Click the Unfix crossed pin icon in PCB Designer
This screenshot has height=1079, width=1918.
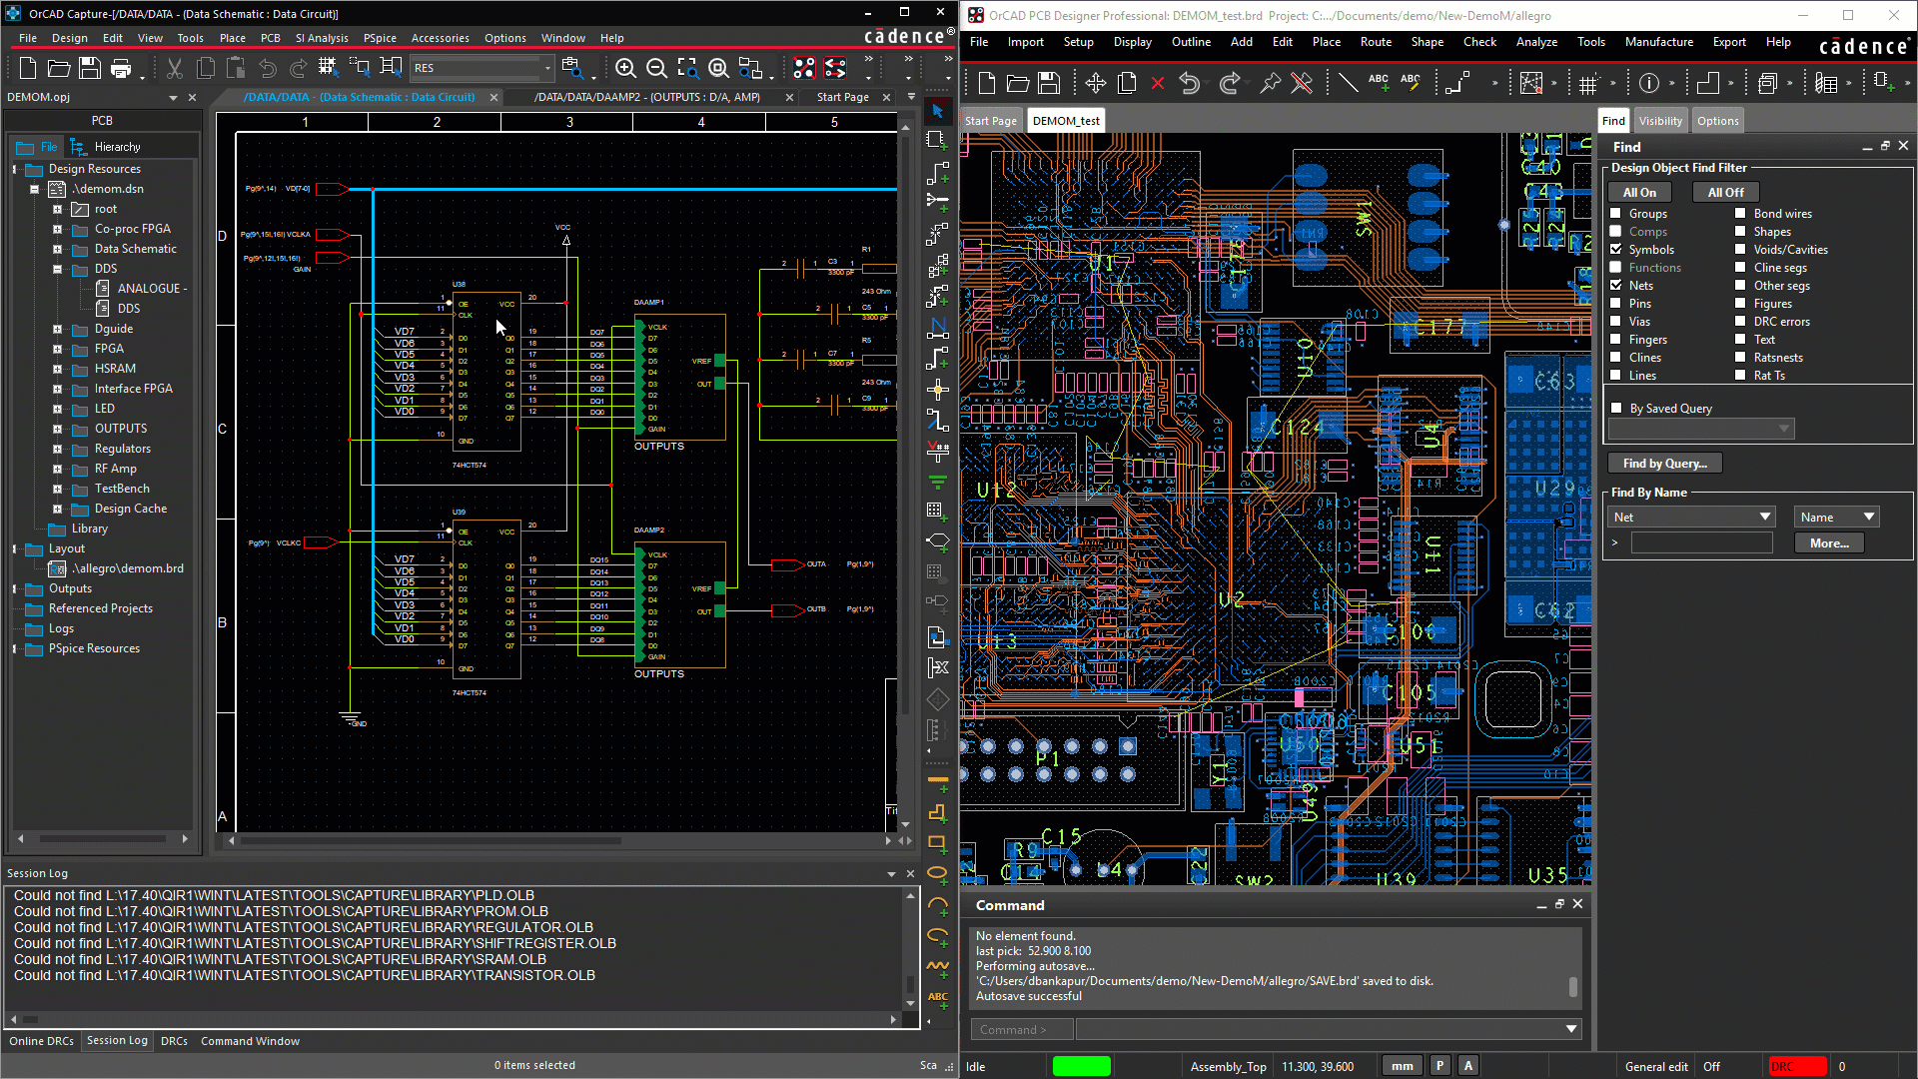pos(1301,83)
